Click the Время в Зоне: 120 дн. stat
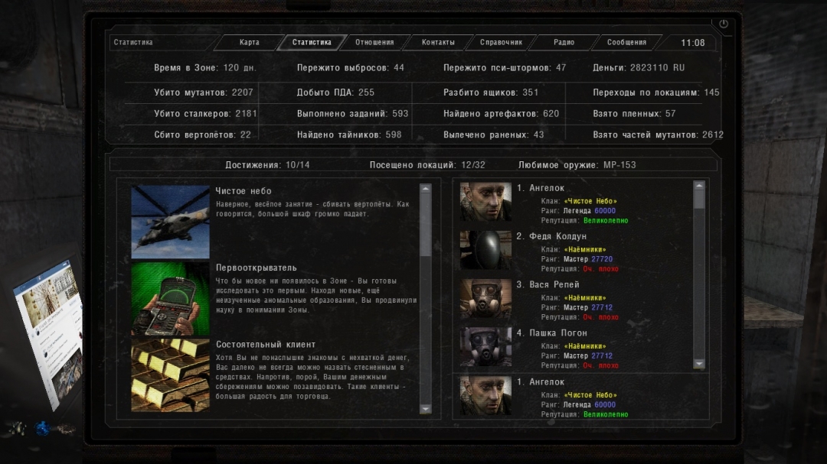827x464 pixels. click(x=205, y=68)
